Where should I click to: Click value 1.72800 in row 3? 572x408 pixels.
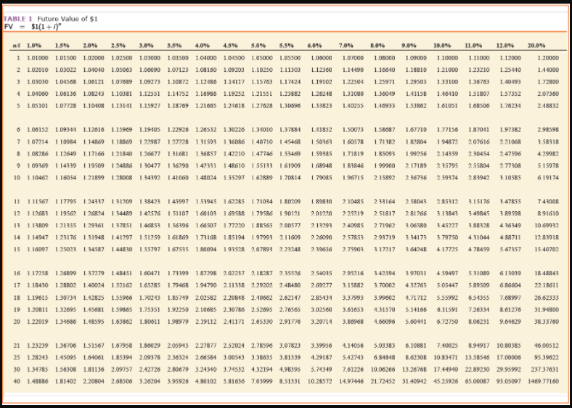pyautogui.click(x=548, y=82)
